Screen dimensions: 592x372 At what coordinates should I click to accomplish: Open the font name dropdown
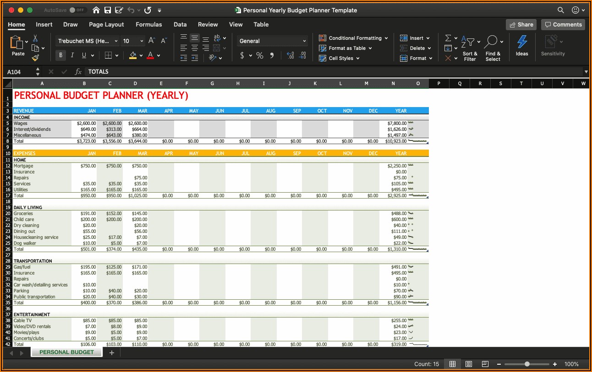[x=116, y=41]
